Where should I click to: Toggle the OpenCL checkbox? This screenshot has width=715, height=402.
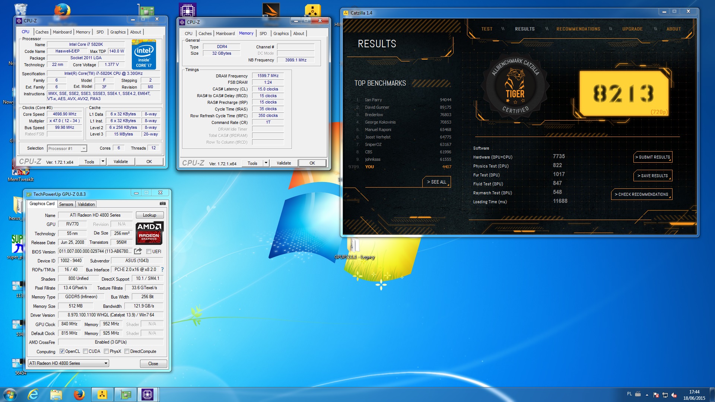coord(62,351)
